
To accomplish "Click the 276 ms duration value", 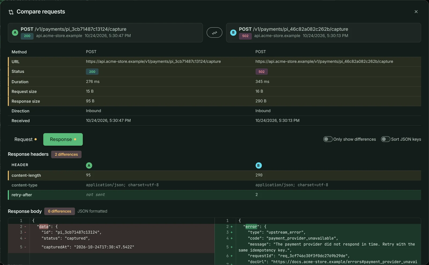I will coord(93,82).
